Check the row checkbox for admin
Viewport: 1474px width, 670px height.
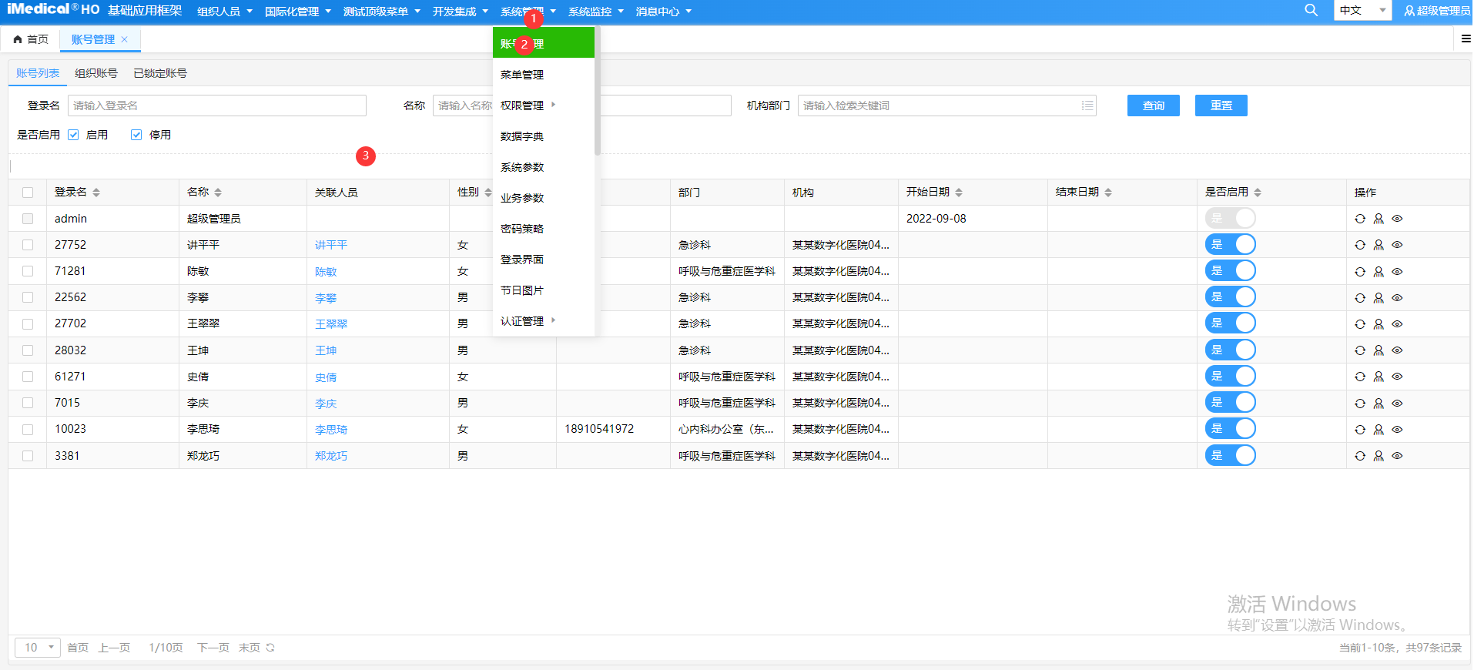pos(28,219)
